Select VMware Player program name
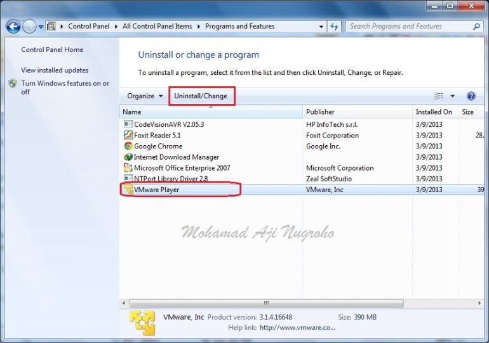 [156, 190]
